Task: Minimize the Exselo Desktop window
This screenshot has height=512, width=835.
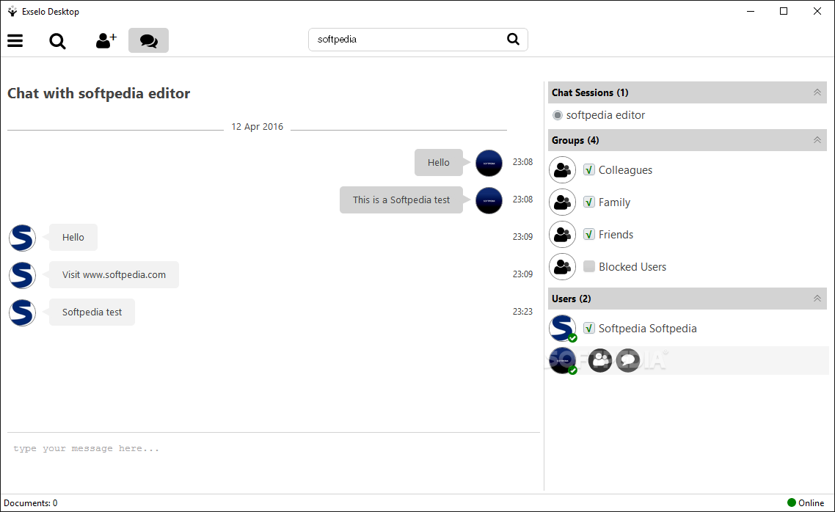Action: coord(751,11)
